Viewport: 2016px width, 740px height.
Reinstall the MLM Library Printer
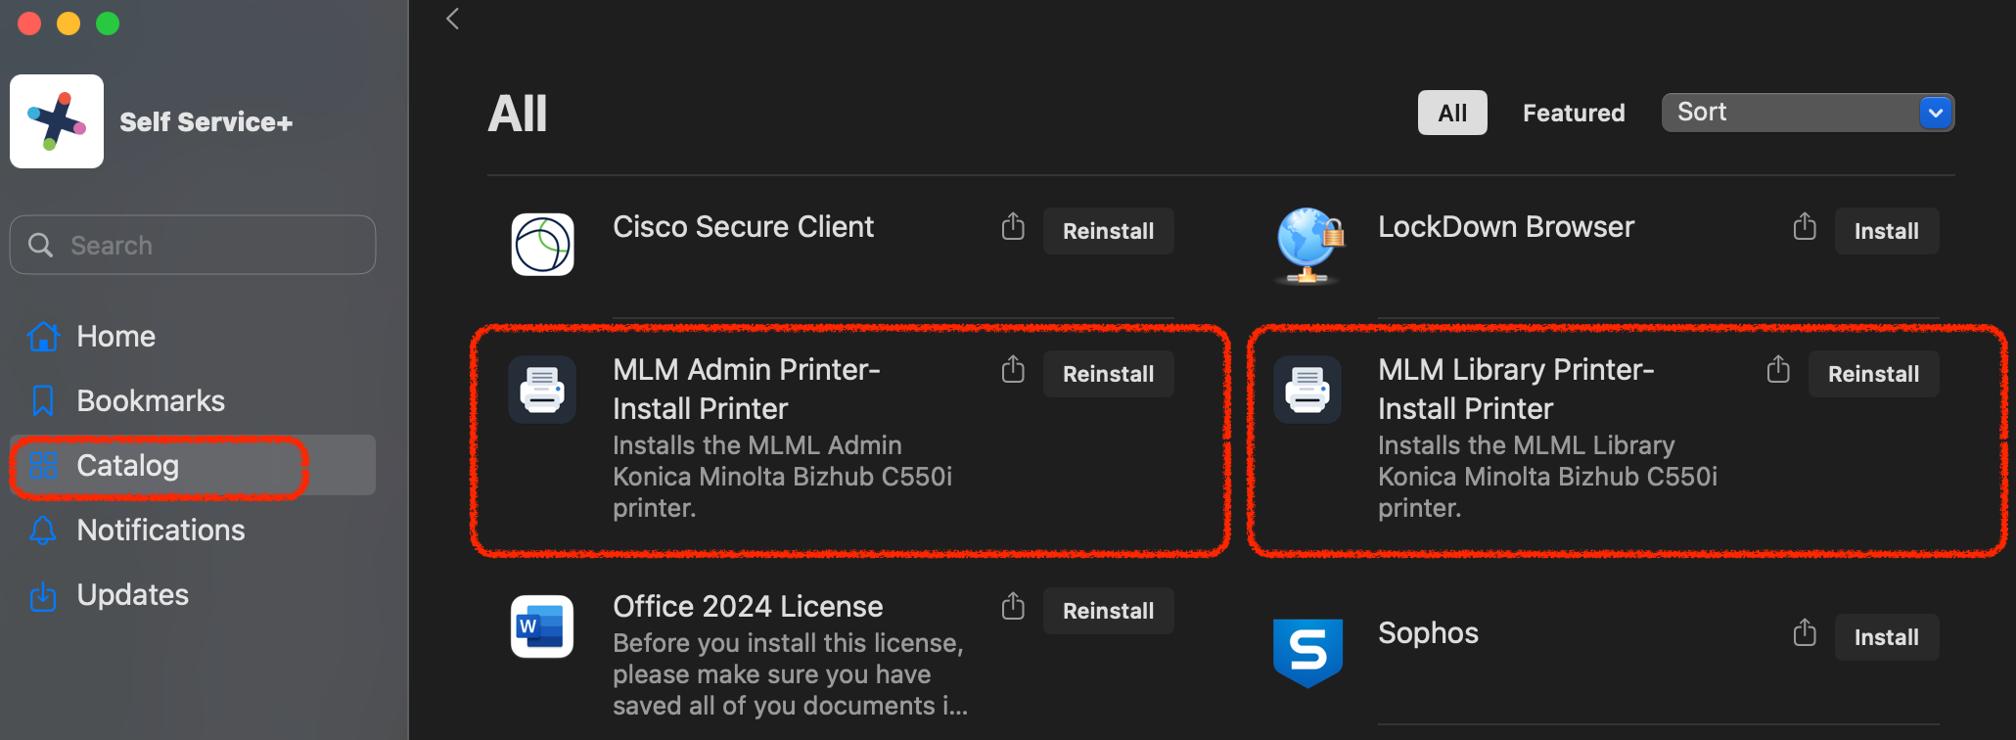(1873, 374)
